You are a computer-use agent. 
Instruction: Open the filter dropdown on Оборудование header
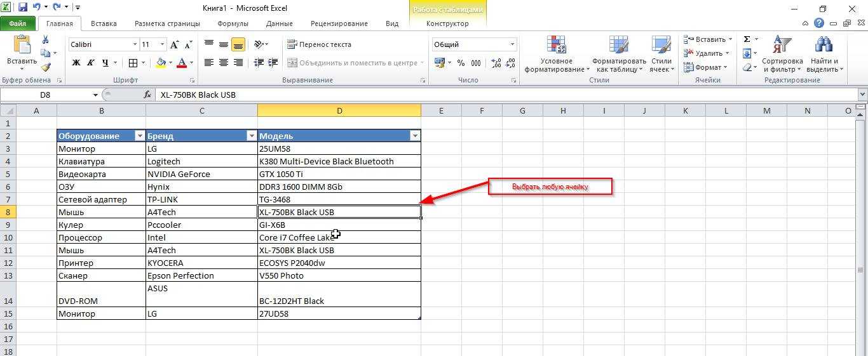(x=140, y=136)
